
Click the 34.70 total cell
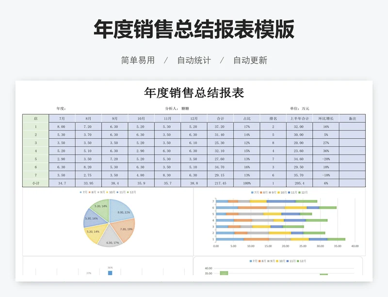click(220, 167)
